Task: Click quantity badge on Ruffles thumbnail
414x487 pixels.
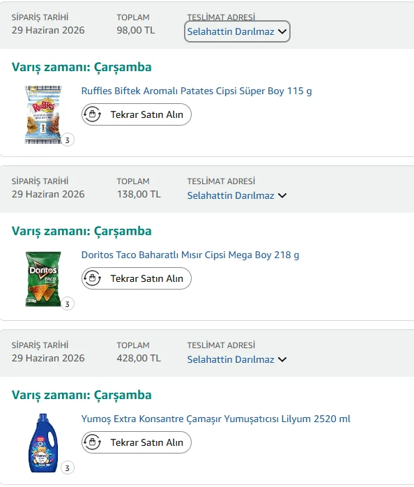Action: tap(68, 140)
